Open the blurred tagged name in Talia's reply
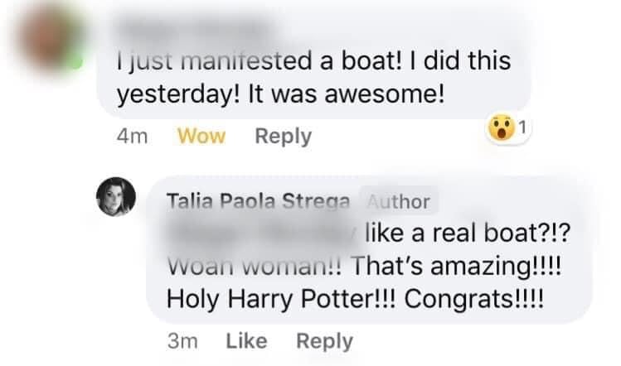This screenshot has height=366, width=621. [264, 235]
